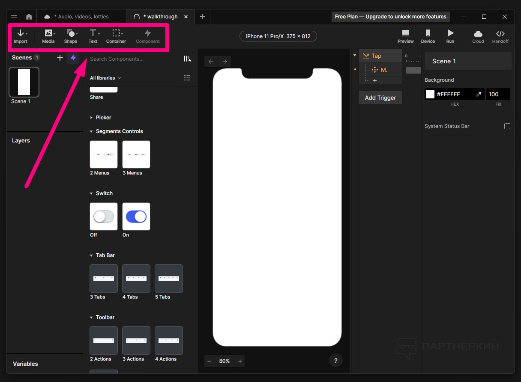
Task: Add the Switch Off component
Action: click(x=104, y=216)
